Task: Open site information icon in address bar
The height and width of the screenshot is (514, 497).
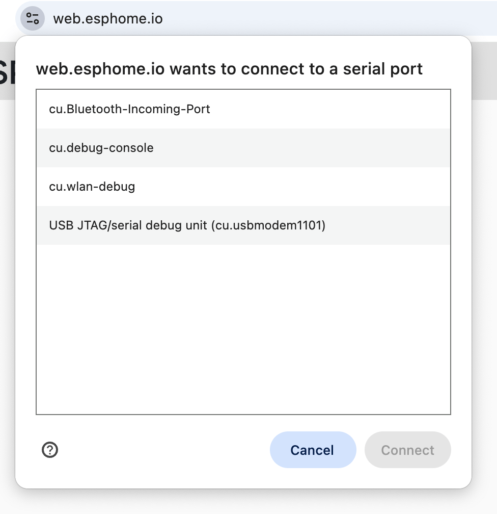Action: [33, 18]
